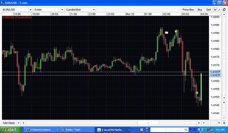Select the trend line drawing tool
Image resolution: width=228 pixels, height=133 pixels.
219,10
